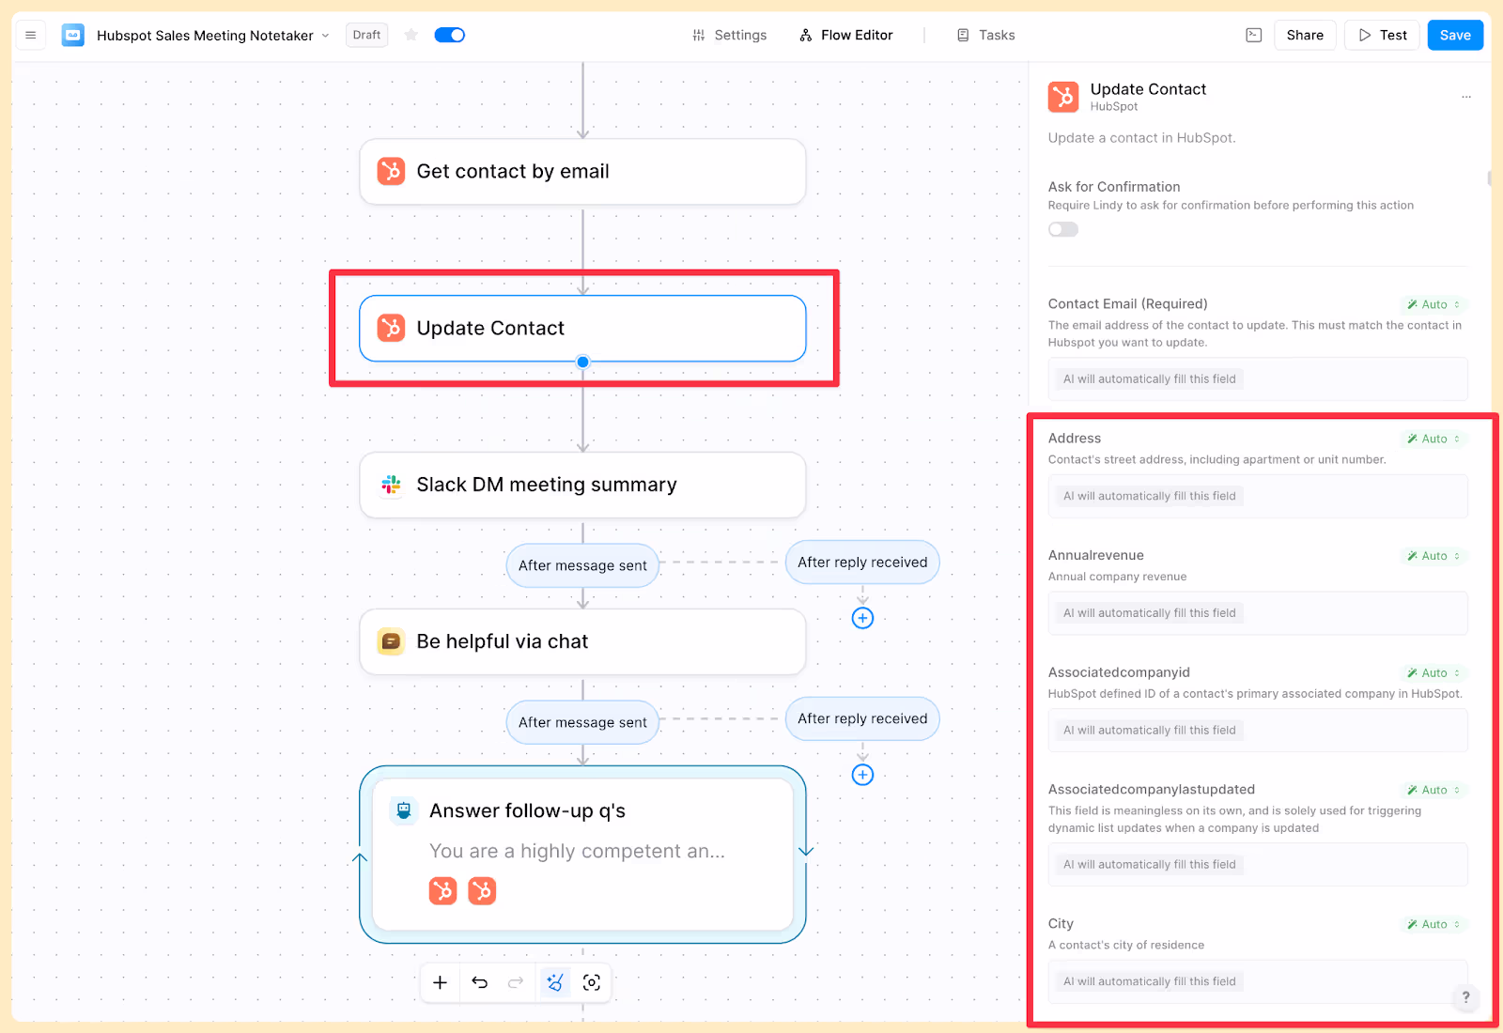Change Address field Auto mode dropdown

[1433, 439]
